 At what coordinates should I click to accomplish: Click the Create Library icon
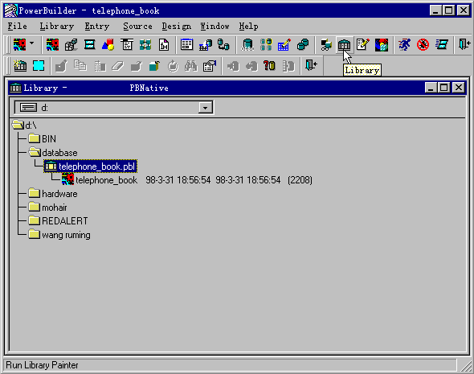[20, 66]
